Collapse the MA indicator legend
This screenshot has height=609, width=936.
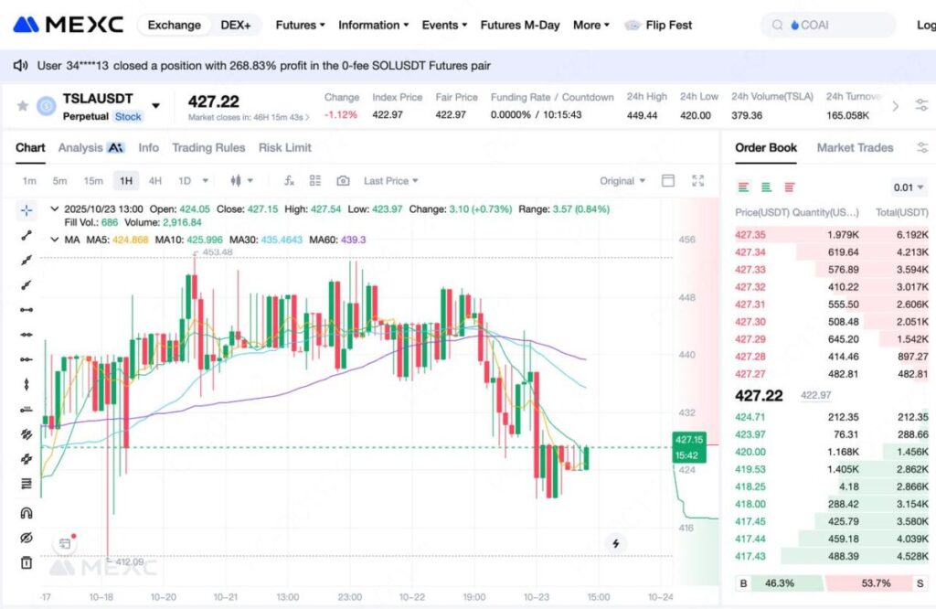coord(54,240)
